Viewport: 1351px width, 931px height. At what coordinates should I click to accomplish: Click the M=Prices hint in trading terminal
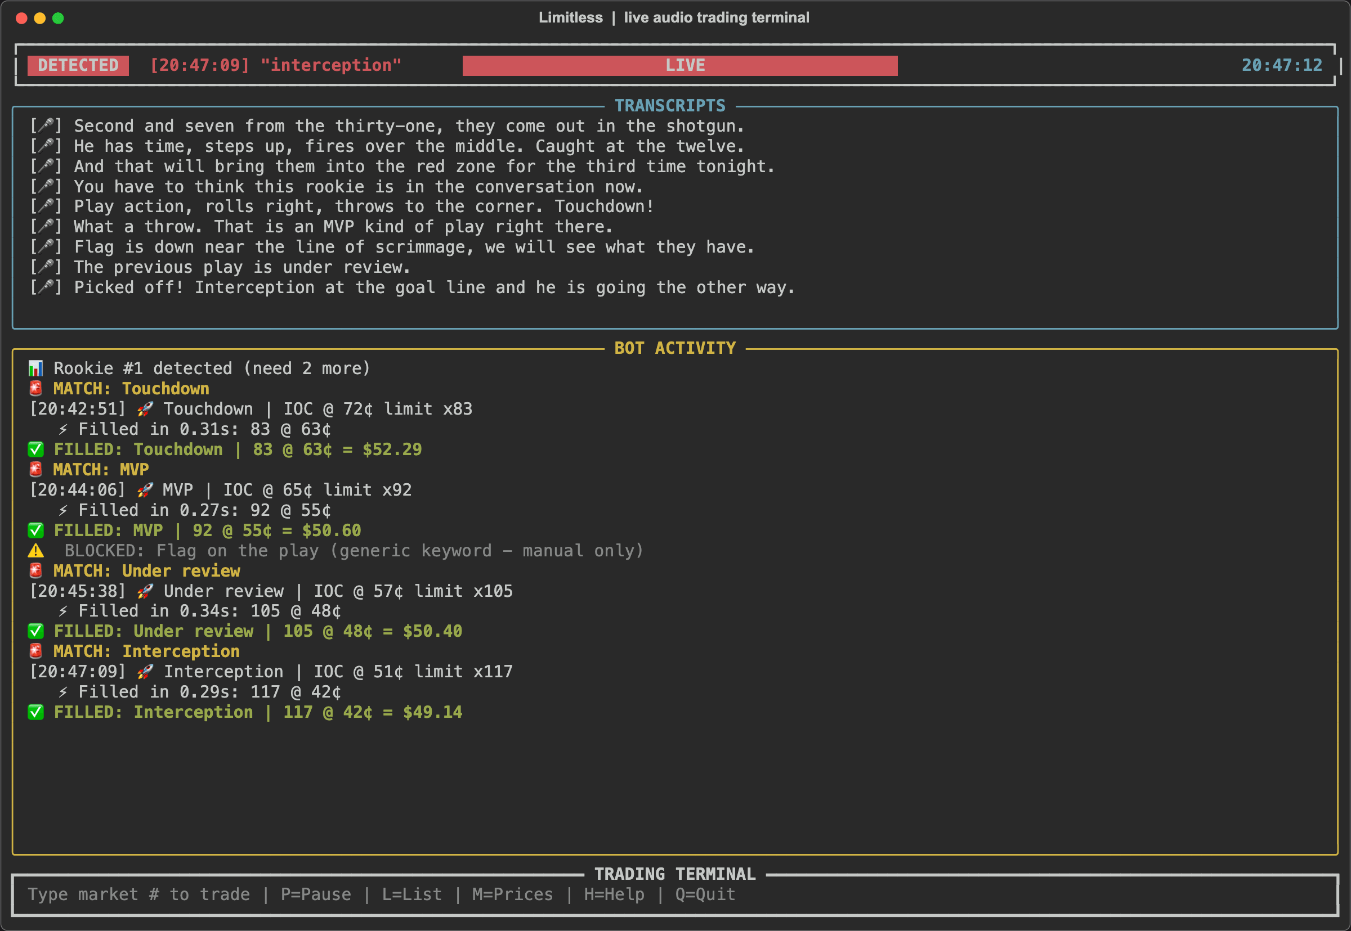[x=512, y=894]
